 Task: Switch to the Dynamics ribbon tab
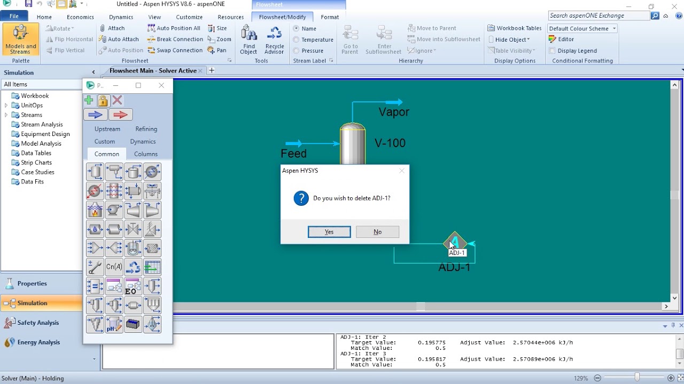(x=121, y=17)
